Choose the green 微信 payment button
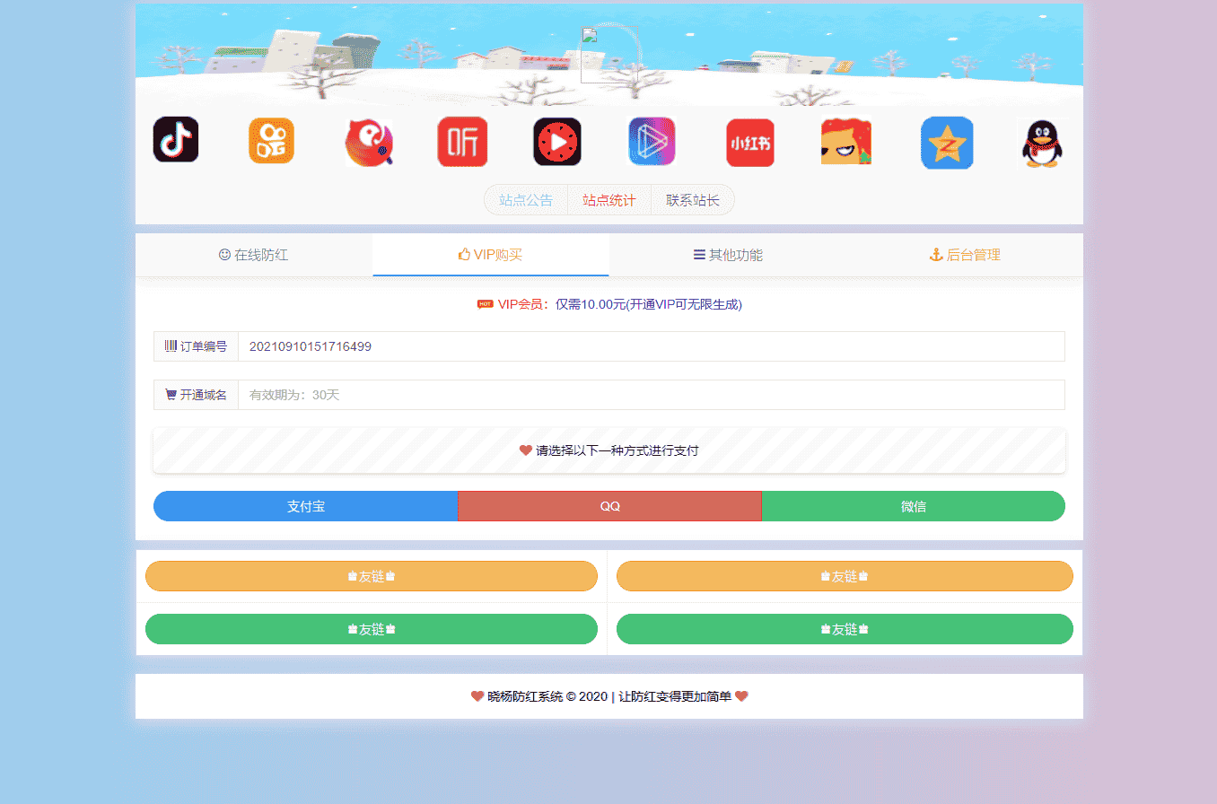Viewport: 1217px width, 804px height. (913, 506)
